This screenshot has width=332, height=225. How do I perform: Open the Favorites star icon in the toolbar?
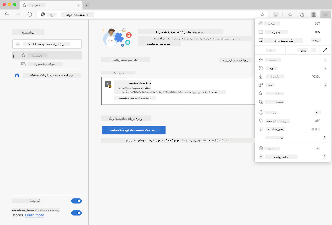pyautogui.click(x=290, y=14)
